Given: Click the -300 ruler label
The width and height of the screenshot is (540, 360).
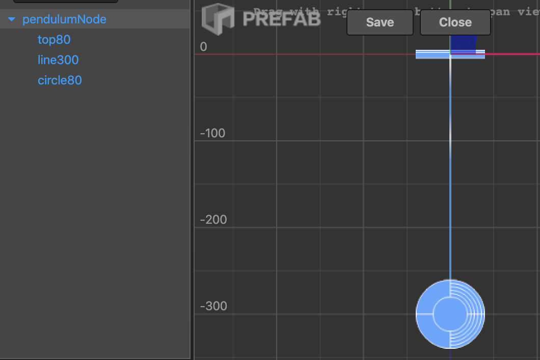Looking at the screenshot, I should tap(213, 307).
